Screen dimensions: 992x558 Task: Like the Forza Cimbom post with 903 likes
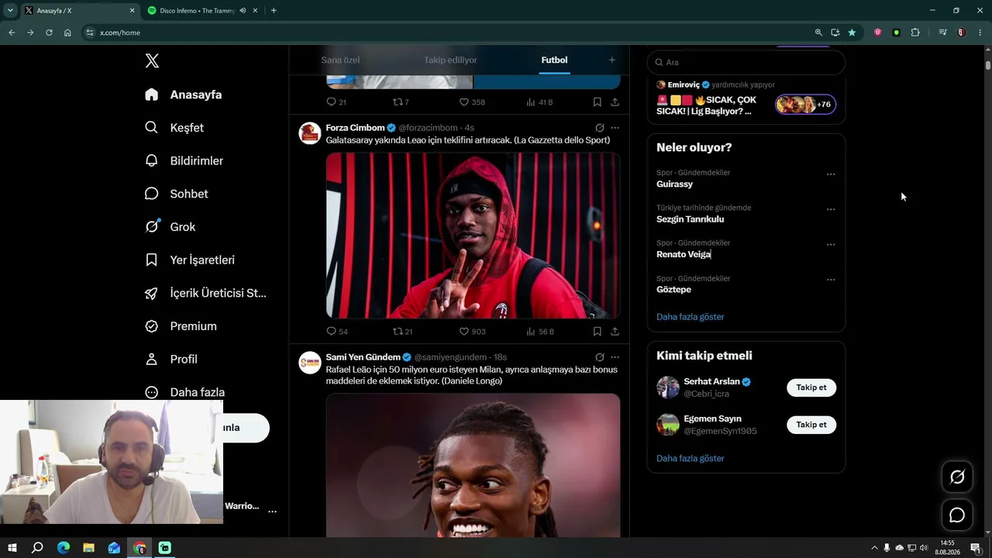click(x=464, y=331)
